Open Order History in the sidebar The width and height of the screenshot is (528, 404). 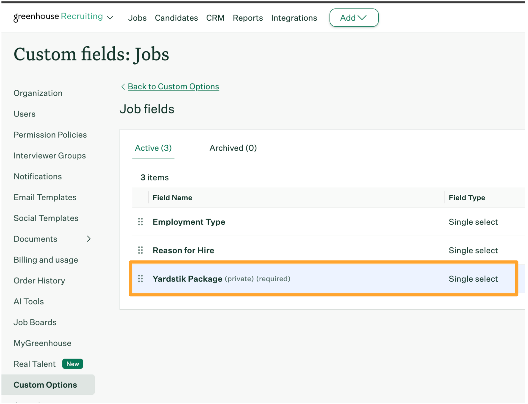(x=39, y=281)
